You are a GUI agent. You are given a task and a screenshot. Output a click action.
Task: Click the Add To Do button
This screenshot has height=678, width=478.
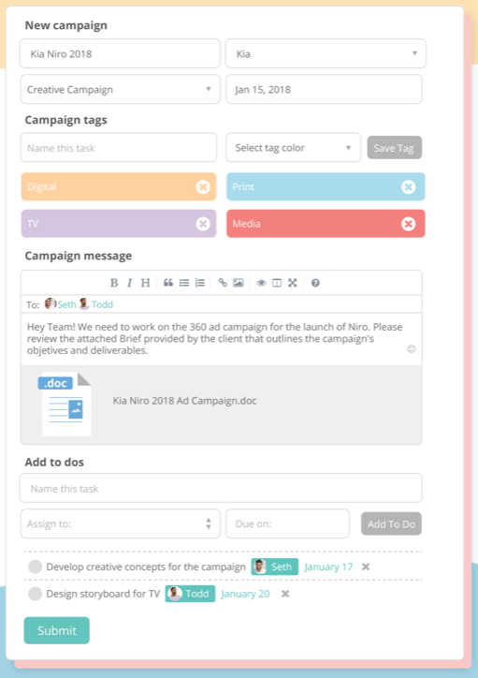[391, 524]
